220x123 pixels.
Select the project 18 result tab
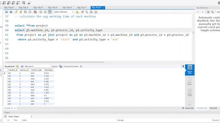tap(8, 108)
